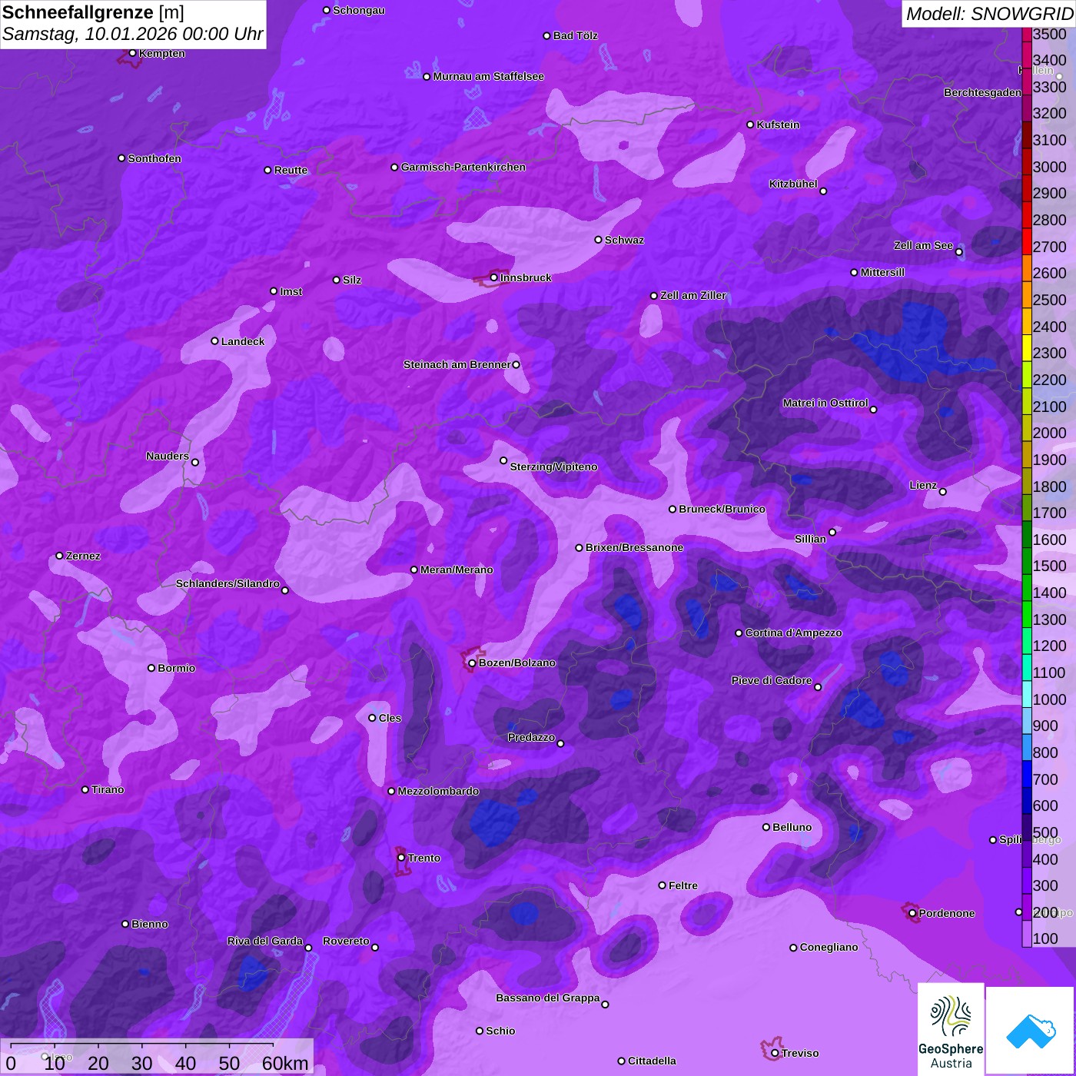Click the Zell am See label

pos(923,245)
